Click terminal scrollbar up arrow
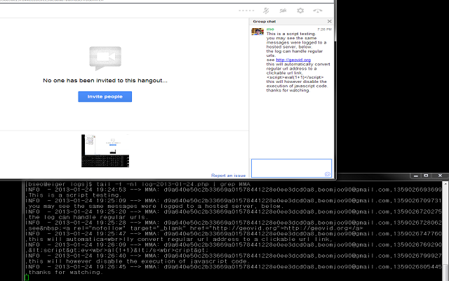Viewport: 449px width, 281px height. click(445, 184)
